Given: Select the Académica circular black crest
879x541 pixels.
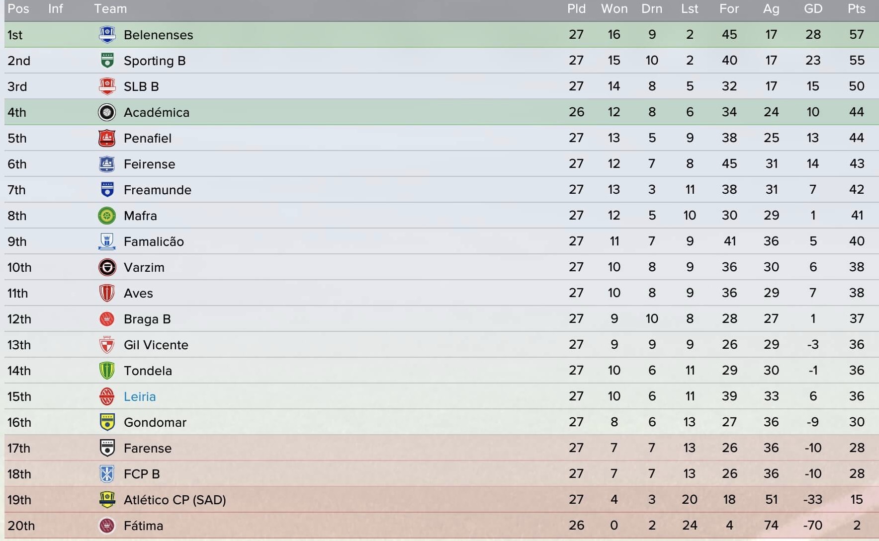Looking at the screenshot, I should pos(107,112).
